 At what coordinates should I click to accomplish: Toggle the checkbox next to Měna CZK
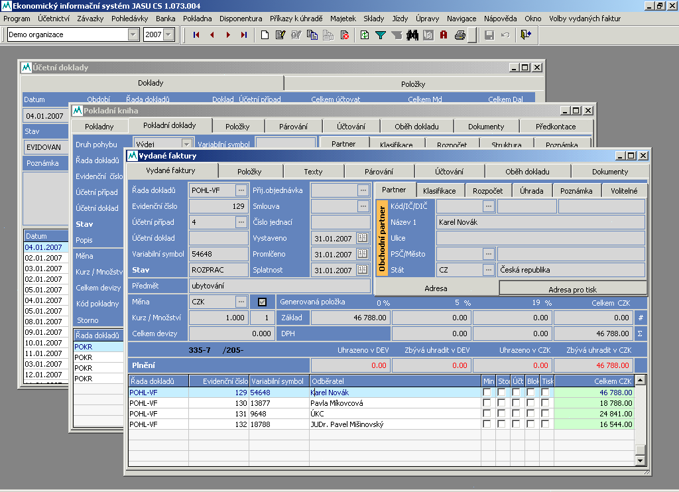[x=261, y=302]
